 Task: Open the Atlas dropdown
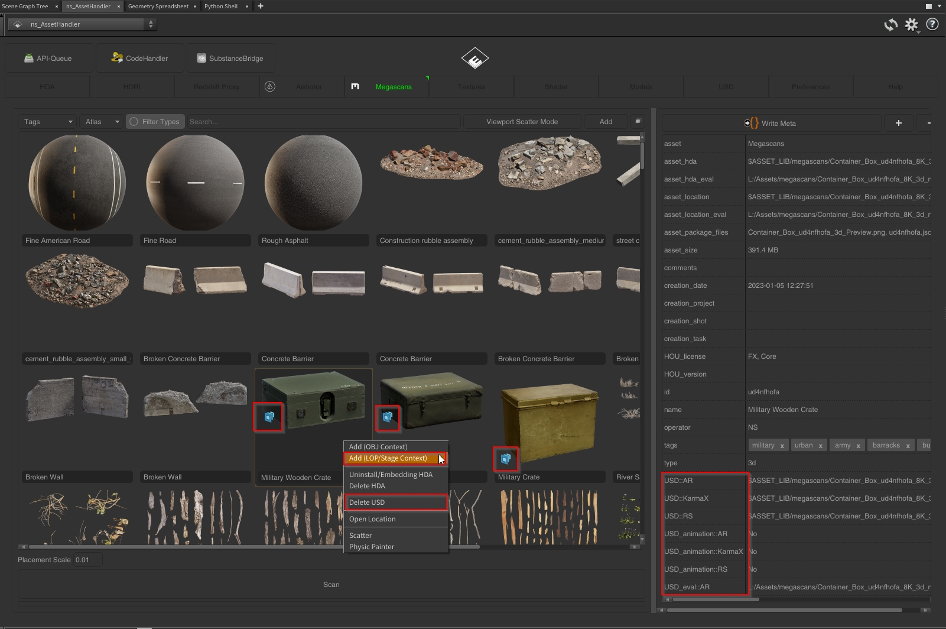tap(102, 122)
